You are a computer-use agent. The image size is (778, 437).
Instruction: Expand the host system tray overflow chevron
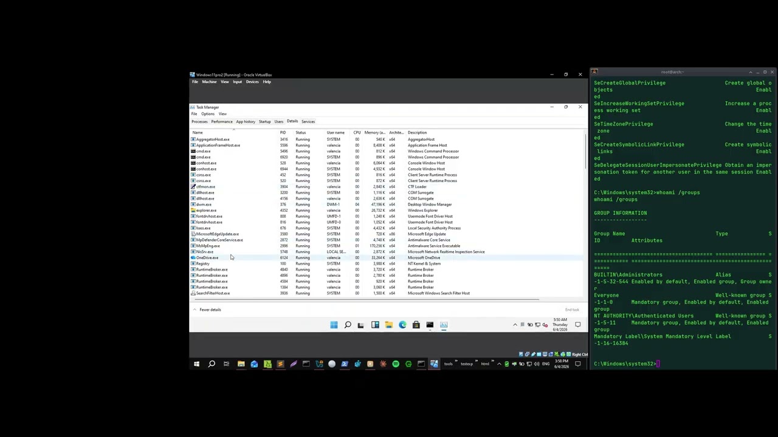[x=500, y=364]
